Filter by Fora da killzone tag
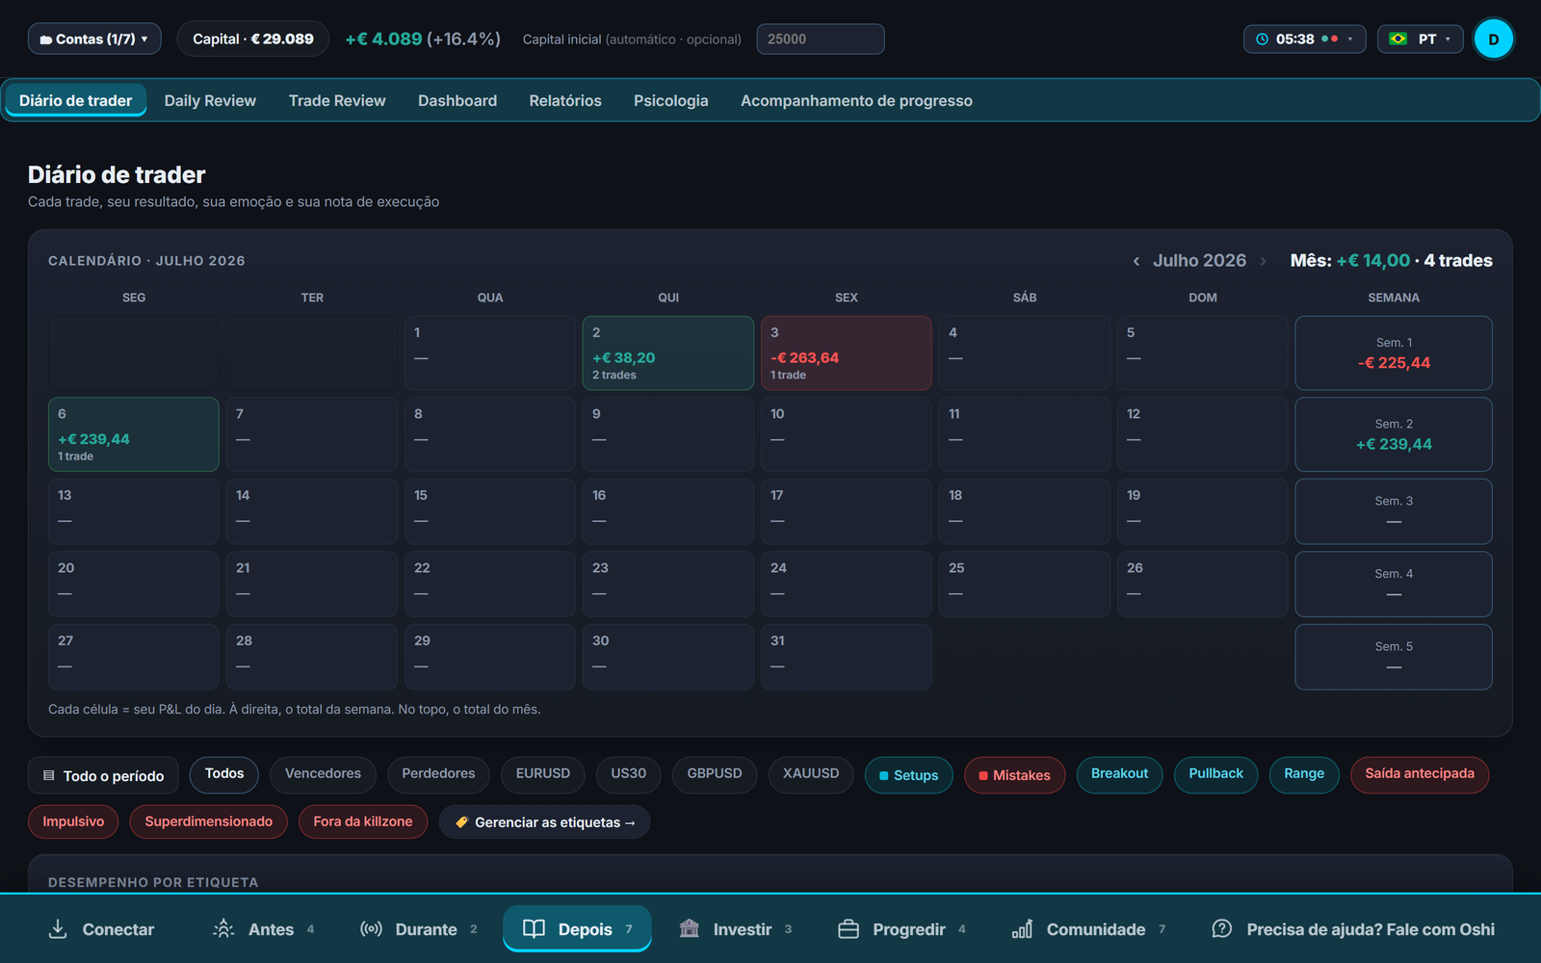 pyautogui.click(x=363, y=822)
